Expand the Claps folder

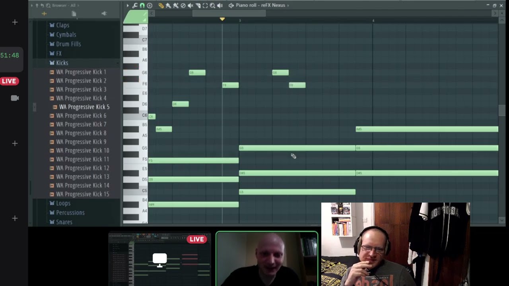(x=62, y=25)
